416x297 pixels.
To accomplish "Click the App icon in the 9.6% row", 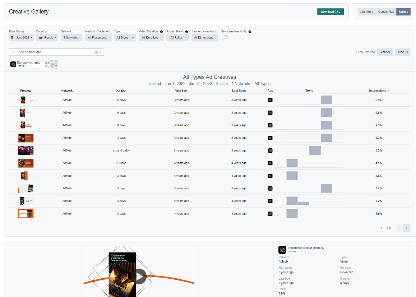I will tap(270, 113).
